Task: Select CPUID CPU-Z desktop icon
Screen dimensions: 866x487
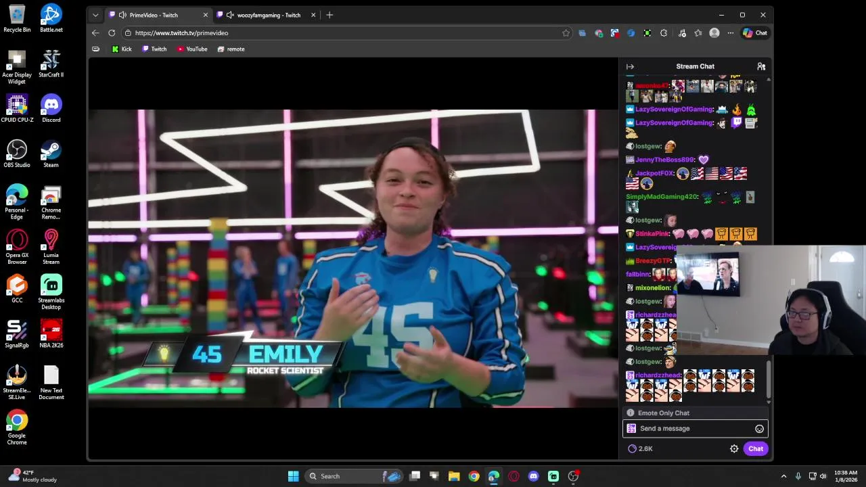Action: pyautogui.click(x=17, y=108)
